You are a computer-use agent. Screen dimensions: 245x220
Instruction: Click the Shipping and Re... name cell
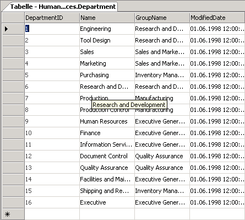(x=107, y=191)
